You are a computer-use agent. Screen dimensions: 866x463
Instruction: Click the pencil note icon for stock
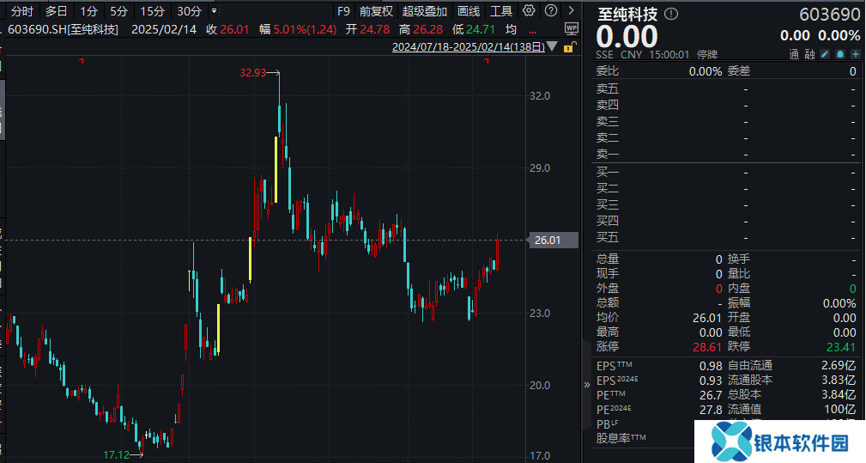click(x=825, y=54)
